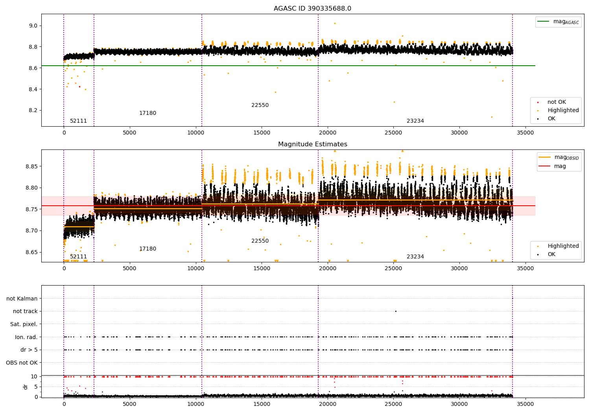
Task: Click the '8.70' y-axis tick in Magnitude Estimates
Action: [31, 231]
